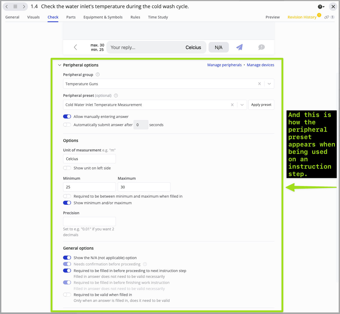Image resolution: width=340 pixels, height=314 pixels.
Task: Enable Automatically submit answer toggle
Action: [x=67, y=125]
